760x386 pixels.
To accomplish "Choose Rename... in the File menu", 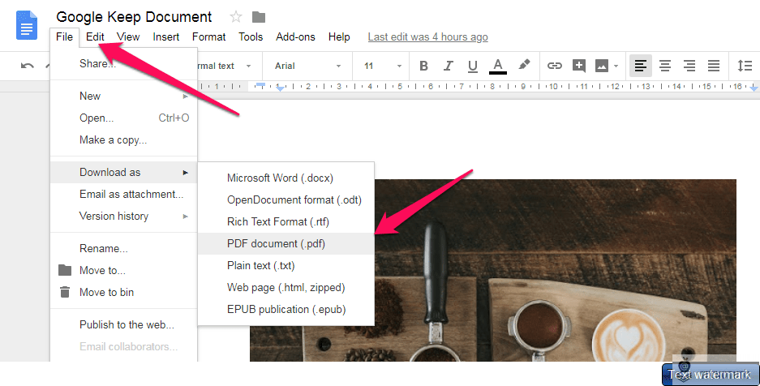I will [124, 248].
